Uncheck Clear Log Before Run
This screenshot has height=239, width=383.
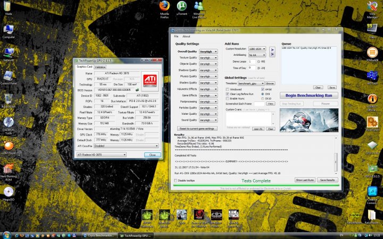point(228,94)
